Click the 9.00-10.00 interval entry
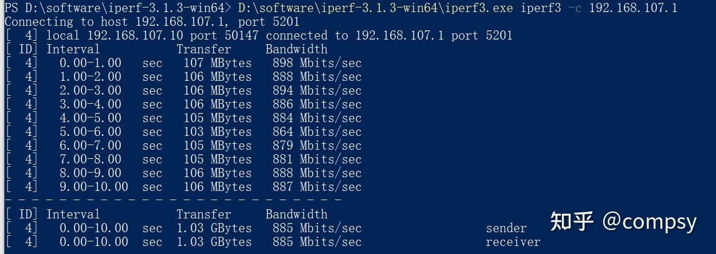Image resolution: width=716 pixels, height=254 pixels. pyautogui.click(x=94, y=187)
